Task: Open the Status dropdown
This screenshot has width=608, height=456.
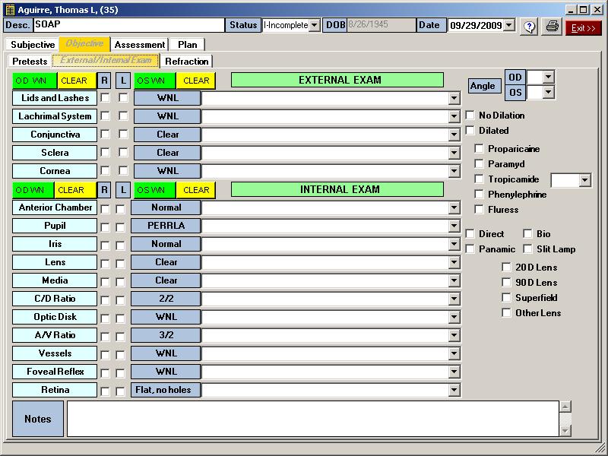Action: tap(314, 26)
